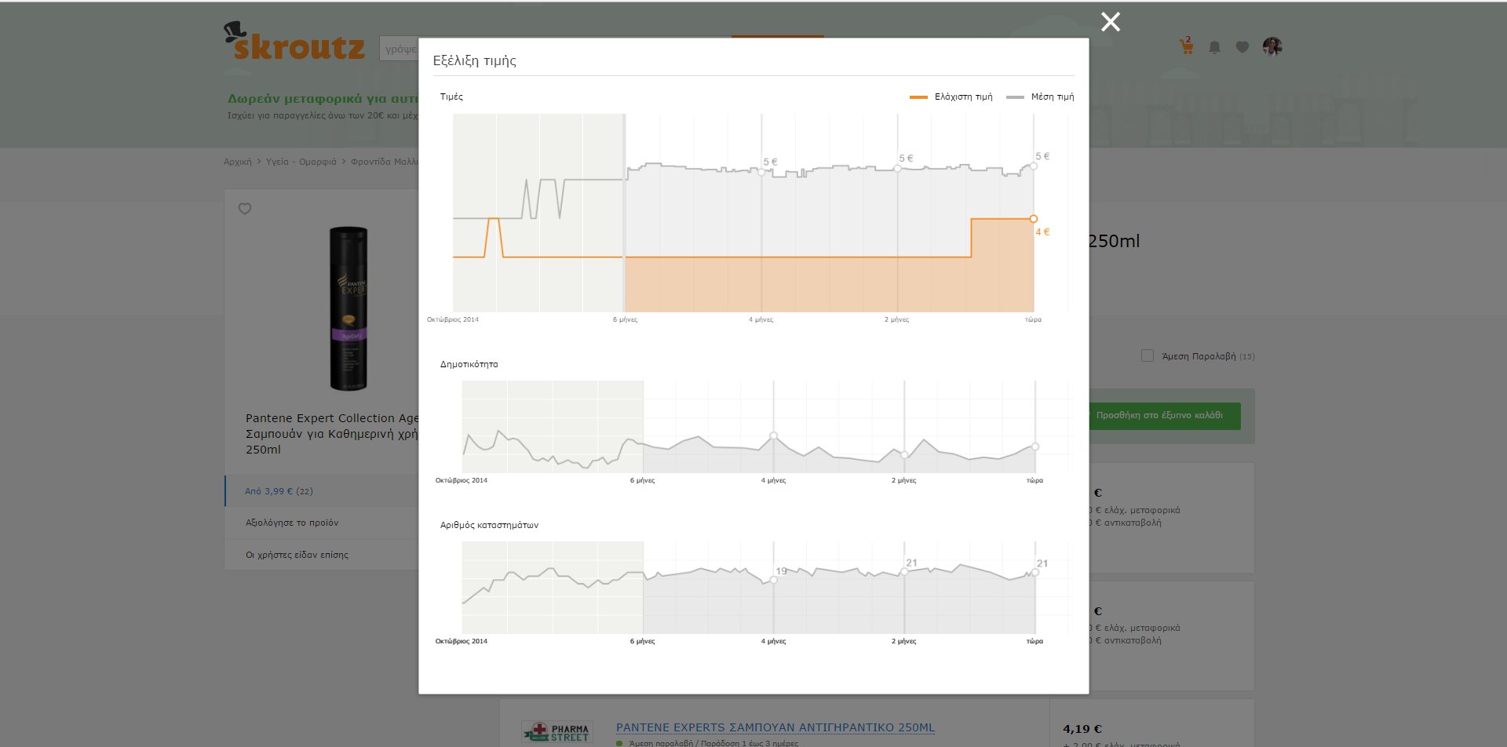
Task: Open the Skroutz homepage logo
Action: 294,42
